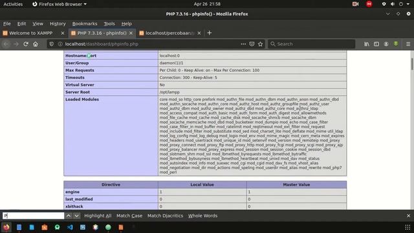Viewport: 414px width, 233px height.
Task: Open the Activities overview
Action: [x=13, y=4]
